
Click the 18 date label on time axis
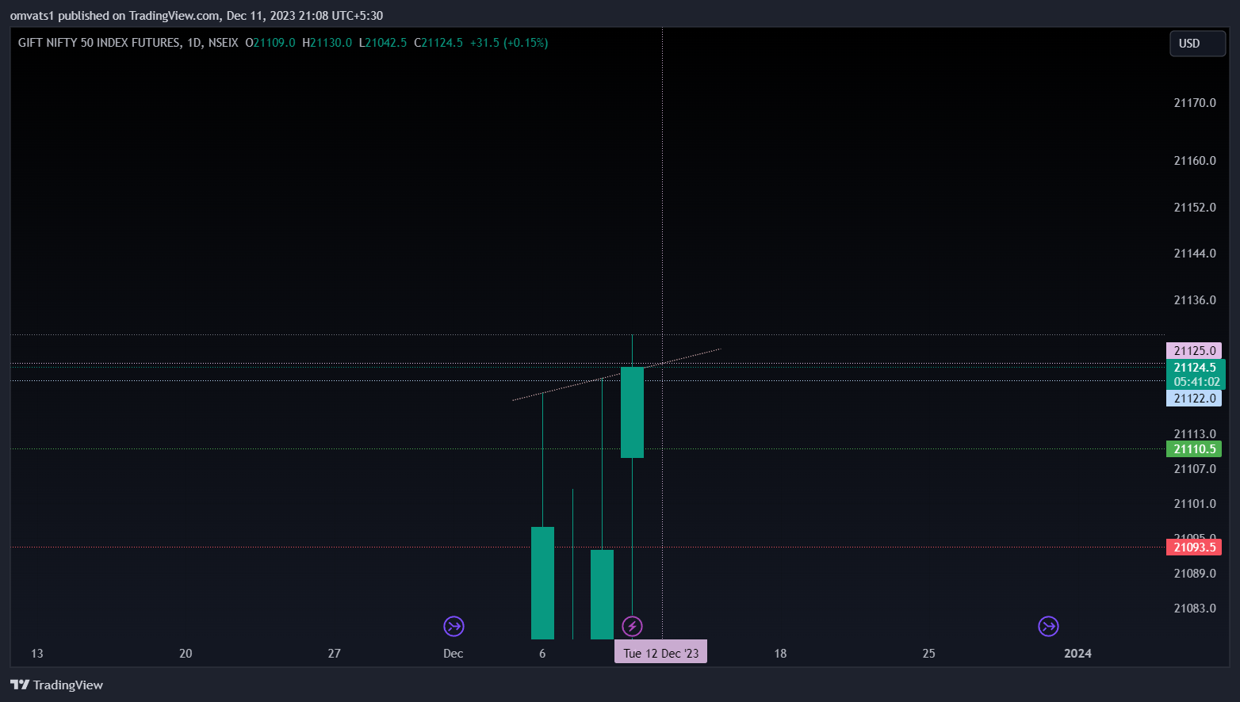tap(780, 654)
